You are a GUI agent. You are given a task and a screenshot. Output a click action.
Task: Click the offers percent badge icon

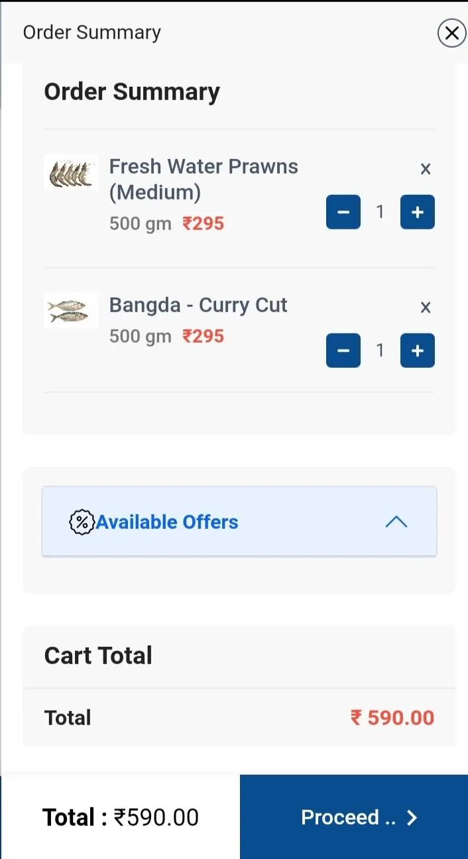(x=82, y=522)
